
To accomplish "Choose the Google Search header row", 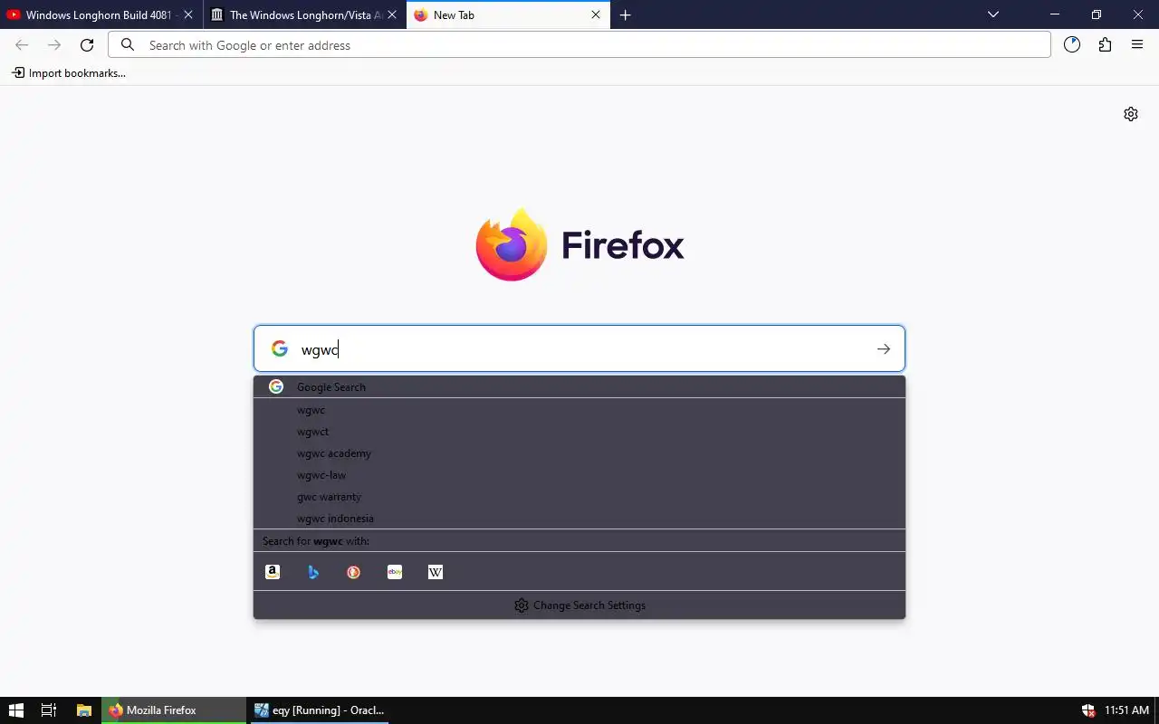I will (579, 387).
